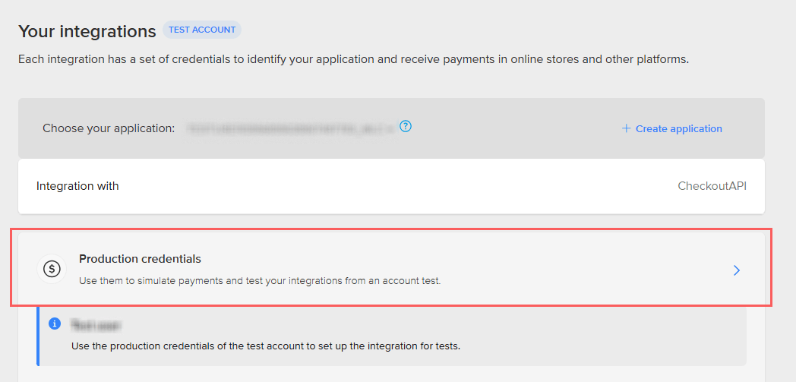Click the Integration with row
Viewport: 796px width, 382px height.
(391, 186)
